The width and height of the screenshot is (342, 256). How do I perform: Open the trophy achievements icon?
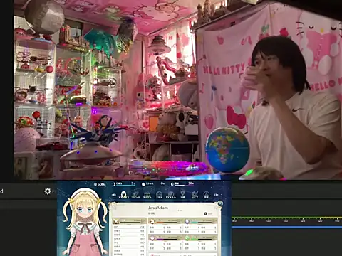pos(182,195)
